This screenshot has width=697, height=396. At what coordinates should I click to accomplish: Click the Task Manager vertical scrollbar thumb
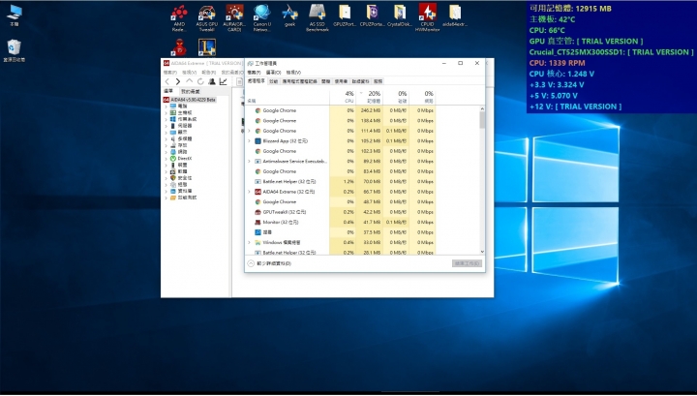[x=482, y=120]
